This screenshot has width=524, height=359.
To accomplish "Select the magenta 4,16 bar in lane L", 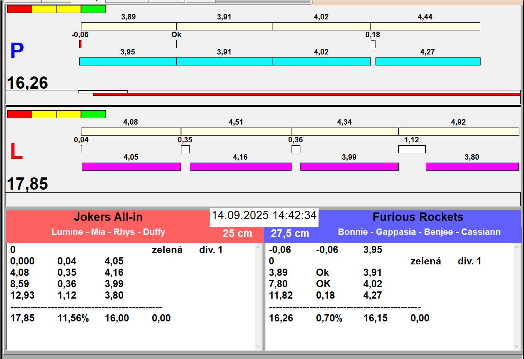I will click(x=240, y=166).
